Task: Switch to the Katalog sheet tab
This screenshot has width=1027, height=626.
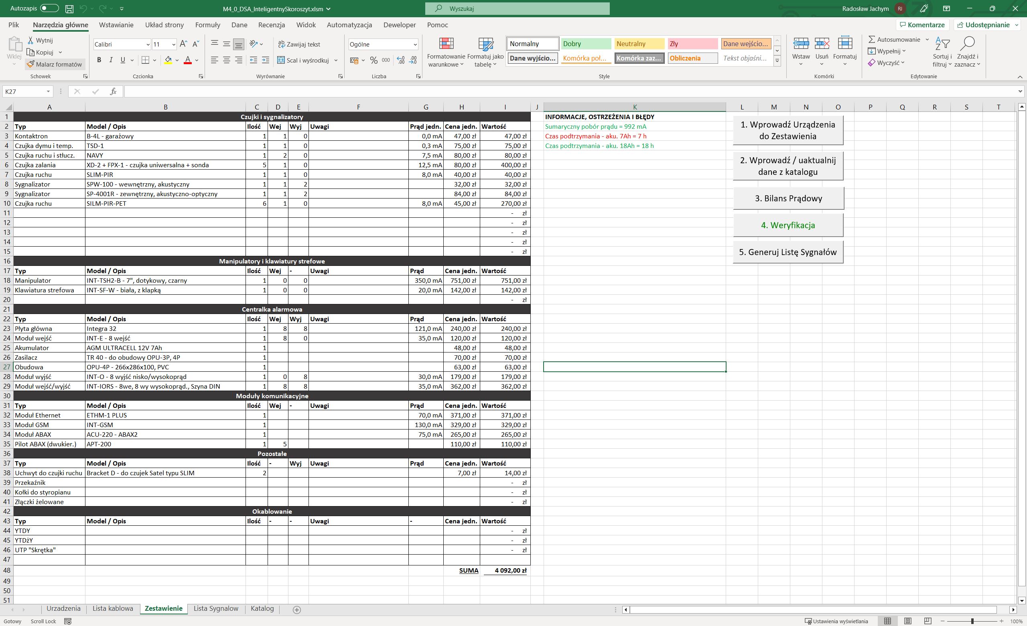Action: click(262, 608)
